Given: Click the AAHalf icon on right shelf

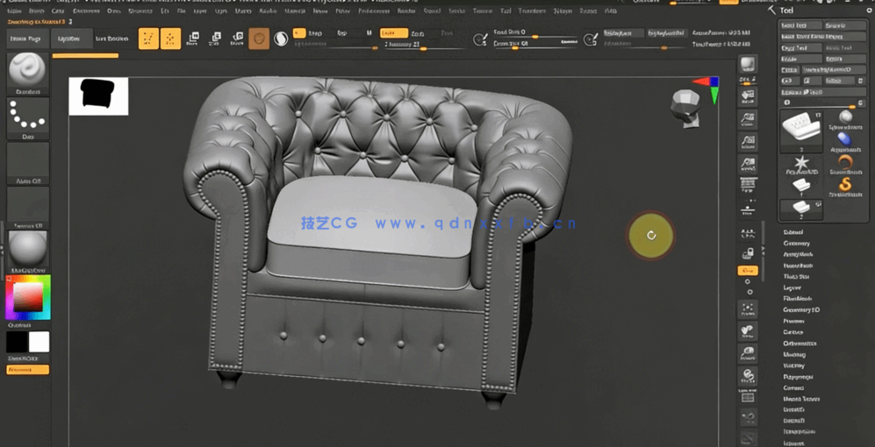Looking at the screenshot, I should tap(748, 165).
